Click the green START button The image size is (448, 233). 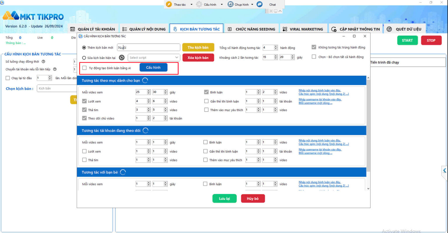(407, 40)
